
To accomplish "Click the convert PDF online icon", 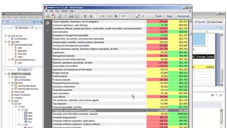I will coord(54,16).
